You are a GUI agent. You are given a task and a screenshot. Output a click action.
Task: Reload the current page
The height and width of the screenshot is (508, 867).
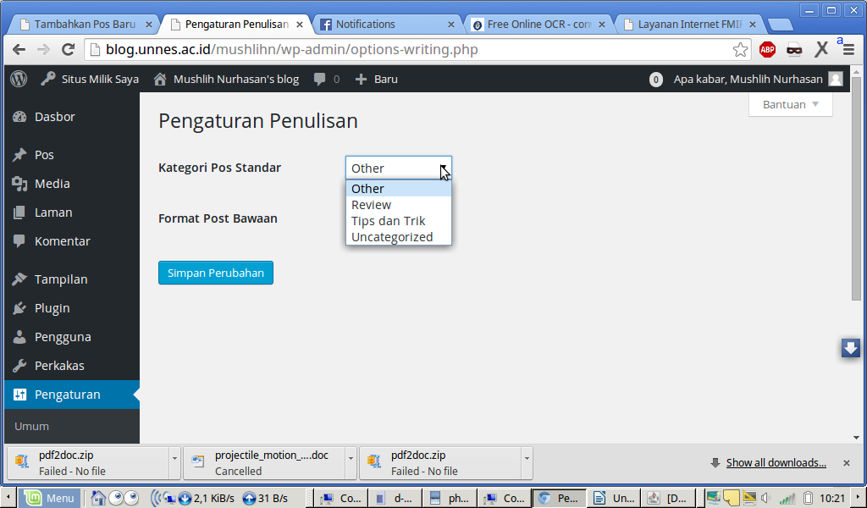(68, 50)
